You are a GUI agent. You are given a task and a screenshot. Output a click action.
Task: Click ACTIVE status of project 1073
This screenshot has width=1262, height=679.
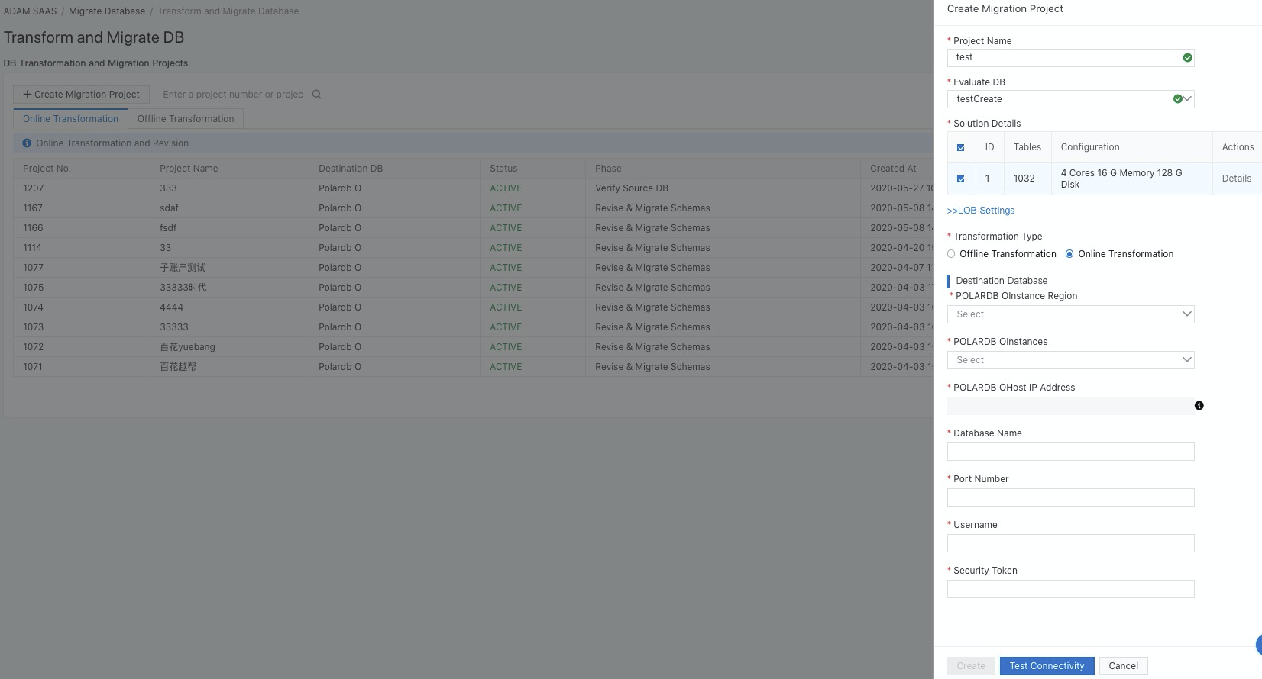[x=506, y=327]
